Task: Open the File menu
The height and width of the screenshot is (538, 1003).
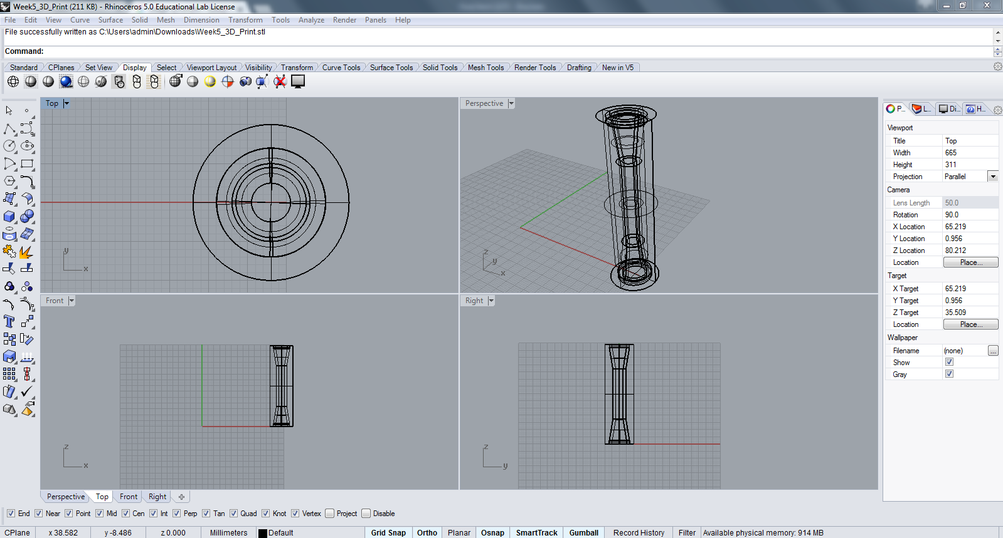Action: click(x=10, y=20)
